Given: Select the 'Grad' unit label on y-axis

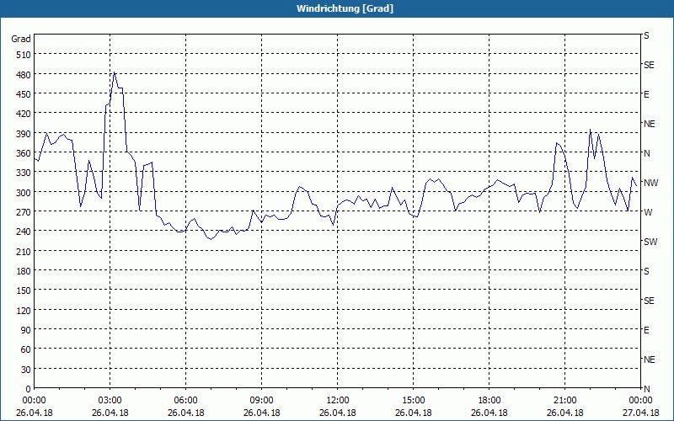Looking at the screenshot, I should 21,39.
